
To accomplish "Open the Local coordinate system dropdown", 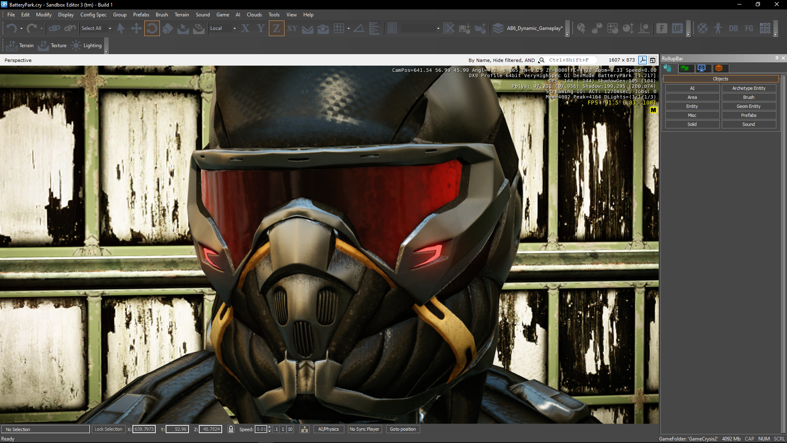I will 234,28.
